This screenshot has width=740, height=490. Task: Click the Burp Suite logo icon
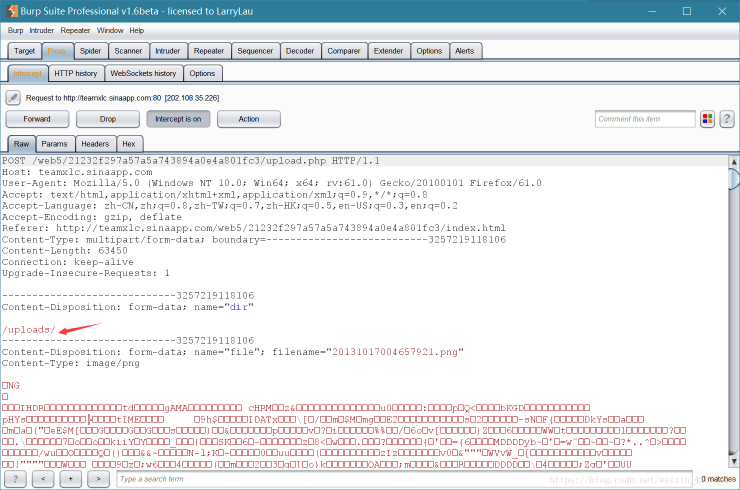(12, 11)
